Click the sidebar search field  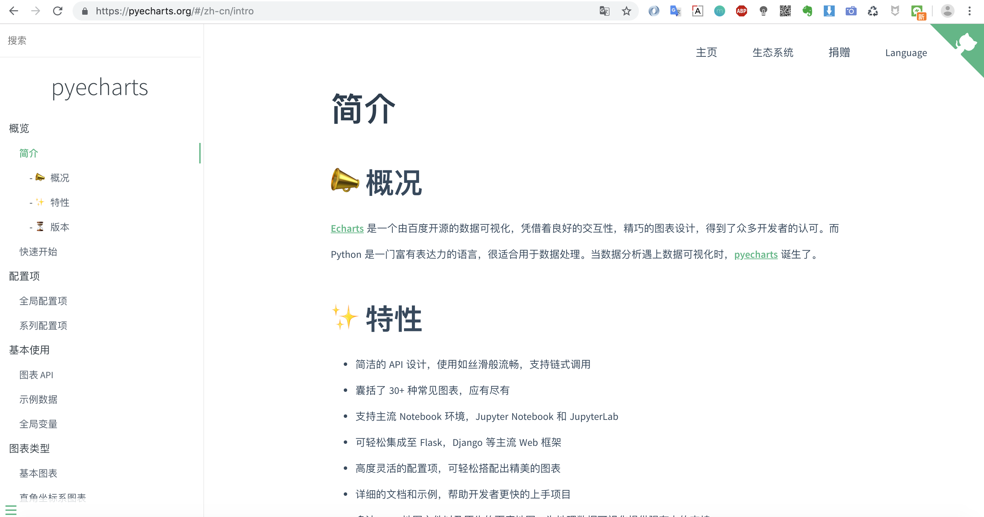tap(100, 40)
